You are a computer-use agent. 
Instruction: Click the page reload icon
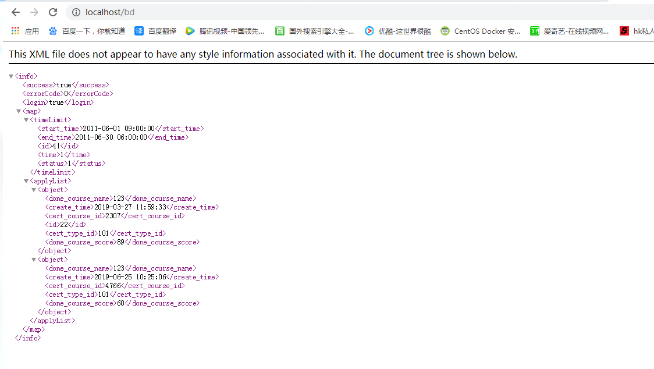tap(52, 12)
